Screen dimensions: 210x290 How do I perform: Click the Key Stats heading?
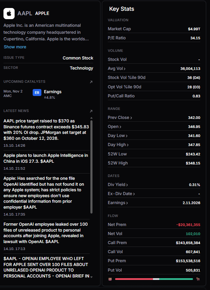tap(122, 9)
